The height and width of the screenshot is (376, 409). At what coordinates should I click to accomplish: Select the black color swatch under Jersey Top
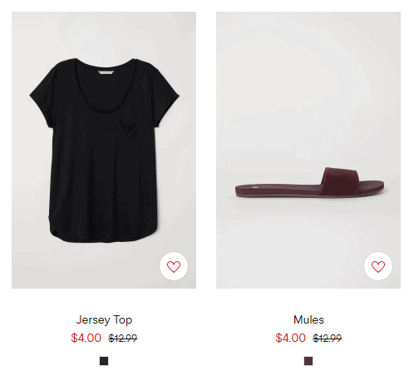tap(104, 361)
